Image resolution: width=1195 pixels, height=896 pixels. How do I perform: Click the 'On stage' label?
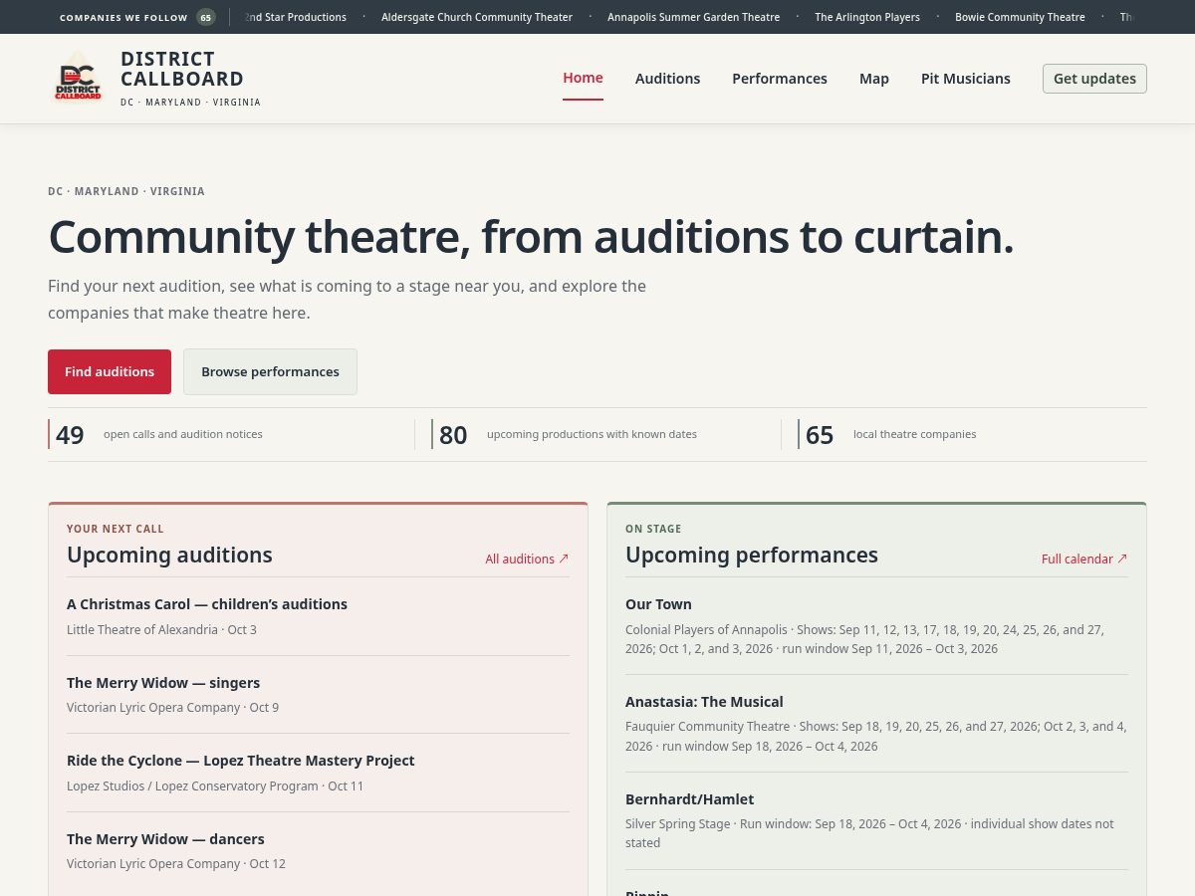pos(653,529)
